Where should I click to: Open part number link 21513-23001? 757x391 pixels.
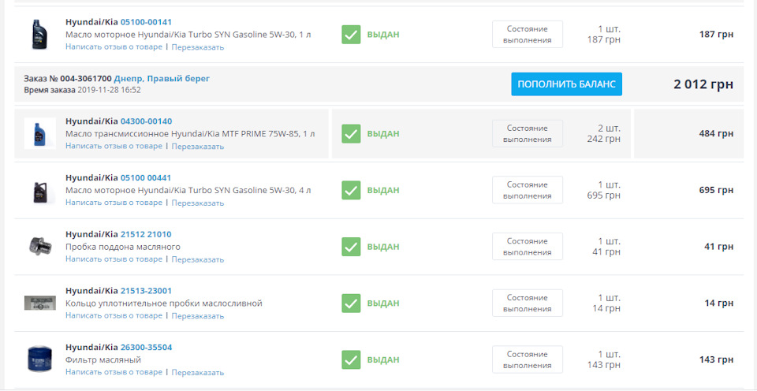[x=146, y=291]
